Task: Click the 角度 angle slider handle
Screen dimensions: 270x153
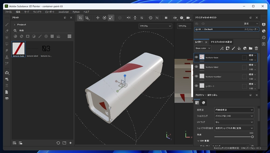Action: point(252,137)
